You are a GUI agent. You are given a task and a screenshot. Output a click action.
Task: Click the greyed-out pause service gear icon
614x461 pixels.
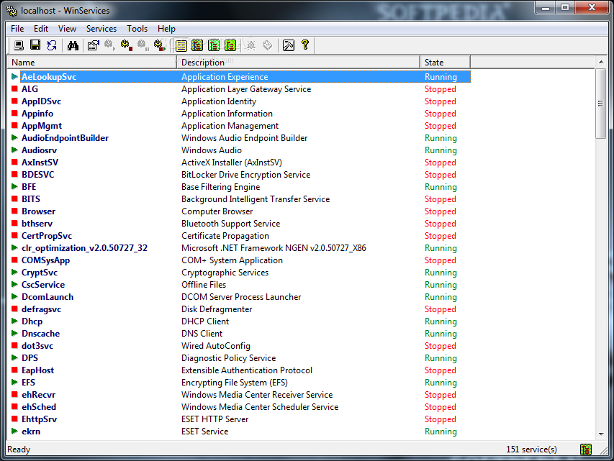[143, 45]
